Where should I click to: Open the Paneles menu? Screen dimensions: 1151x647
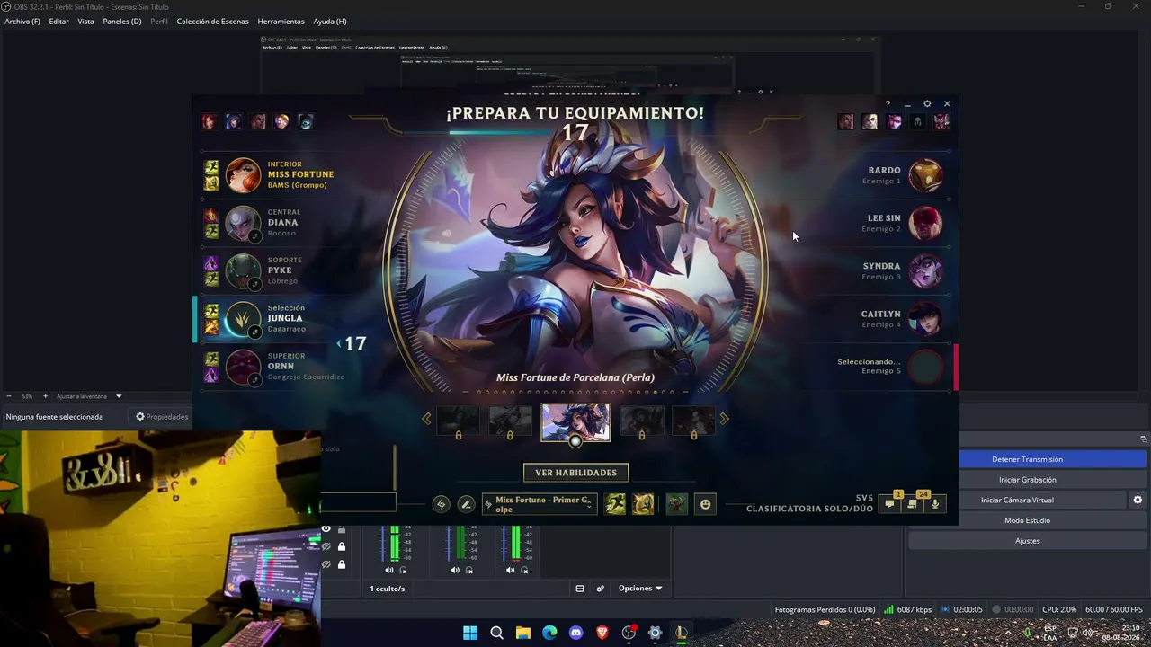tap(122, 22)
